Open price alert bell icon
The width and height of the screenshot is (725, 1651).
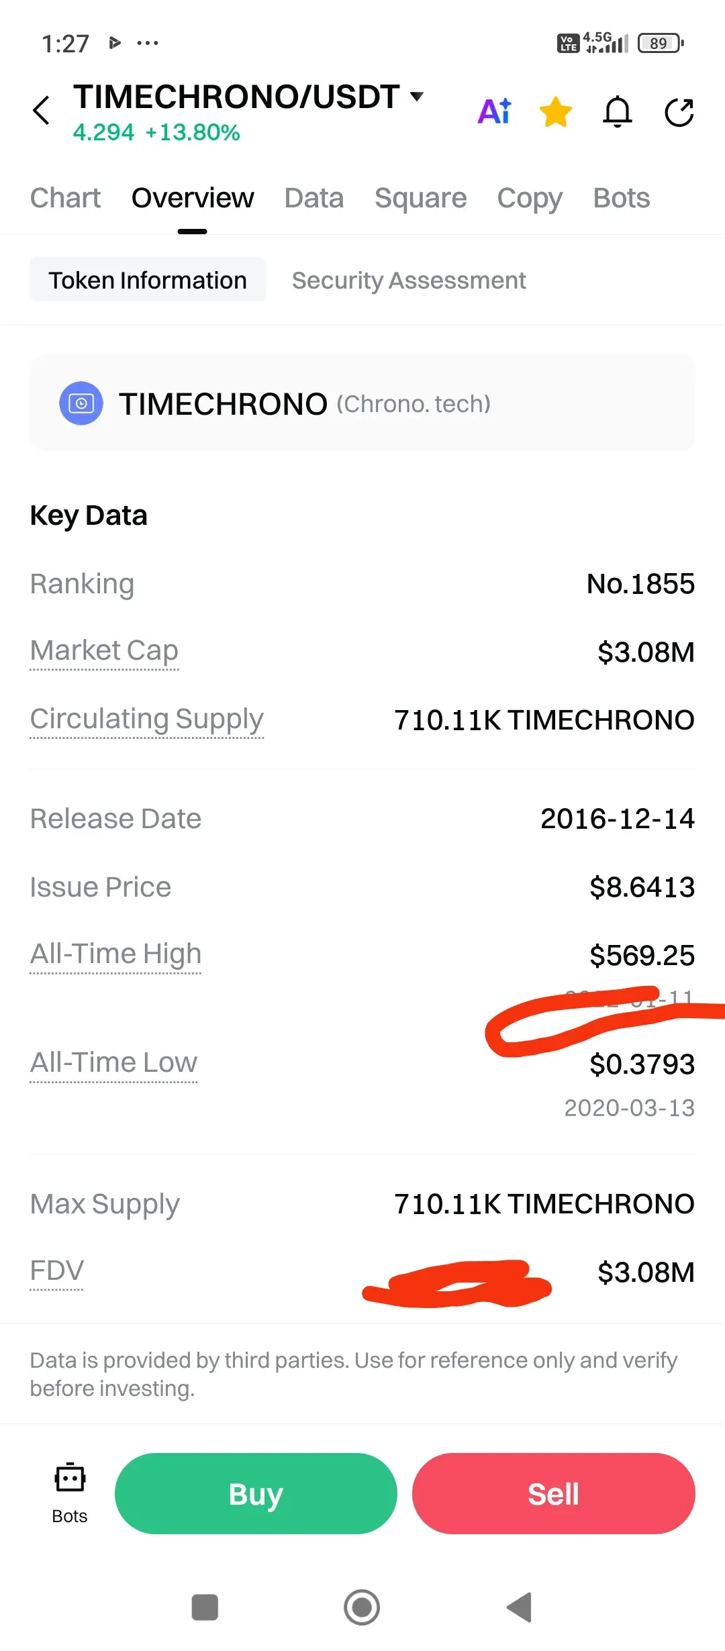click(x=618, y=111)
